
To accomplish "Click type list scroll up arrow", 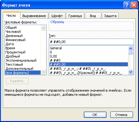I will point(130,48).
